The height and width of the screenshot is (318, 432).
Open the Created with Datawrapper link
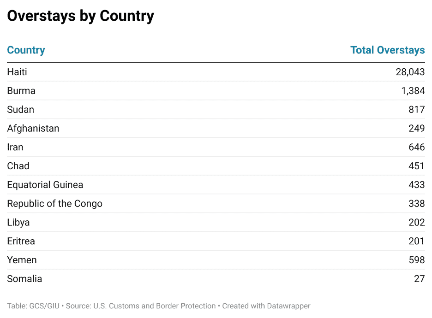(x=266, y=306)
